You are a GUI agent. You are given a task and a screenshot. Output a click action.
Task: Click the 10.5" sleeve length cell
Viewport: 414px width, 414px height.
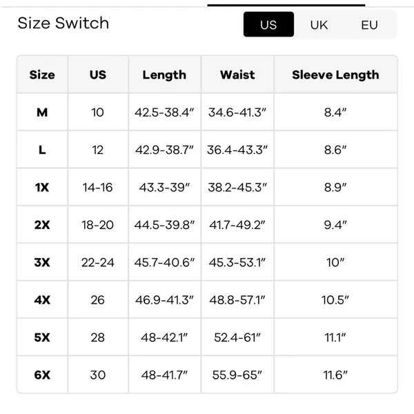335,299
